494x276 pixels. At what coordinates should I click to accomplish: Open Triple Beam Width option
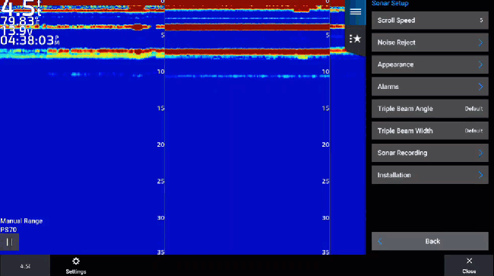(x=430, y=131)
